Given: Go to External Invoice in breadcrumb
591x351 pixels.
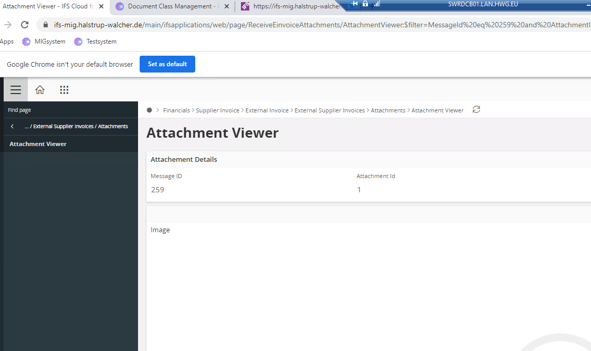Looking at the screenshot, I should pyautogui.click(x=267, y=110).
